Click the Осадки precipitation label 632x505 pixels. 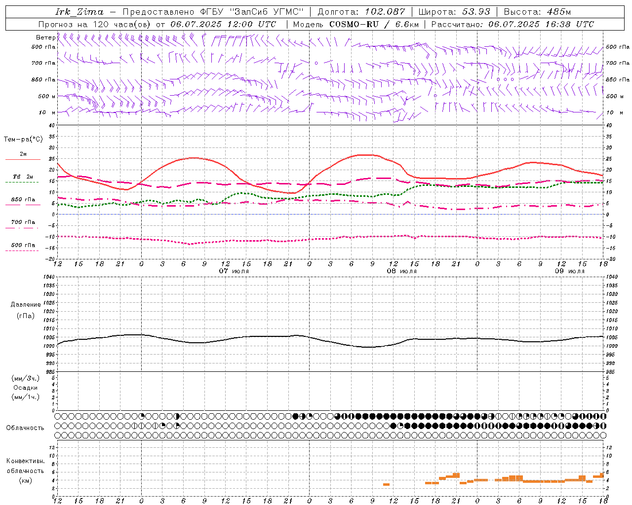(x=25, y=388)
